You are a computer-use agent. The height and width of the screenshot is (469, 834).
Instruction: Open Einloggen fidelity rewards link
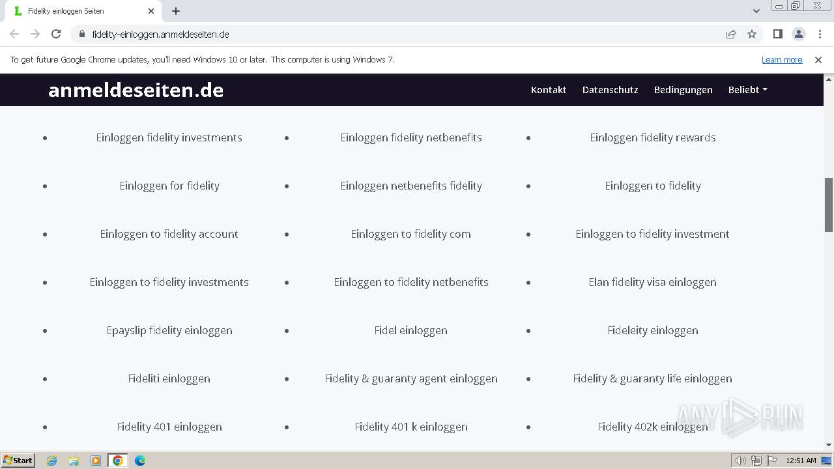point(653,137)
